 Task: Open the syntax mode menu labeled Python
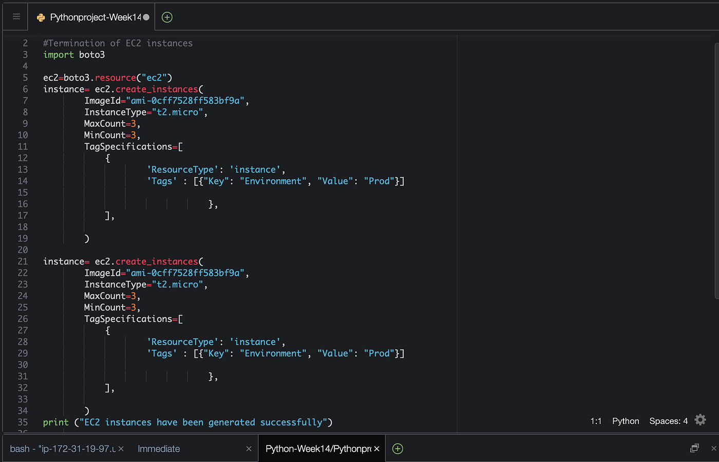click(x=625, y=420)
